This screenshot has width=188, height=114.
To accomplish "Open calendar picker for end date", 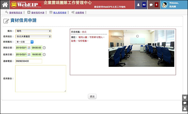I will click(29, 55).
